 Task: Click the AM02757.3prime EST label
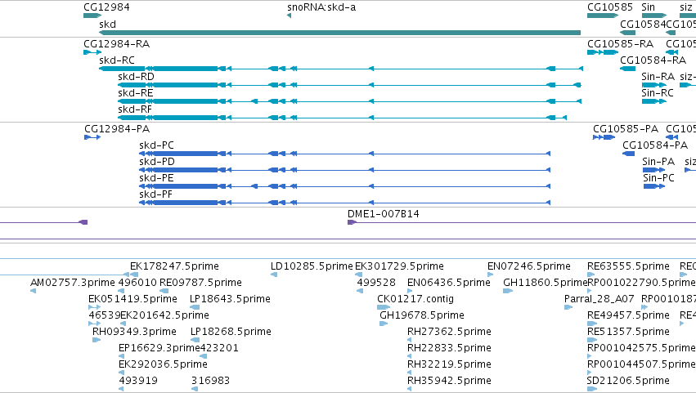pos(72,283)
